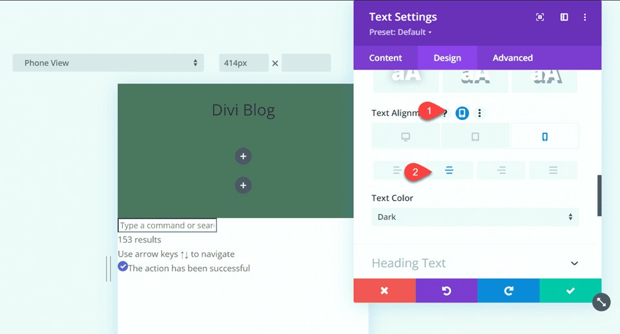Screen dimensions: 620x334
Task: Select center text alignment icon
Action: 449,170
